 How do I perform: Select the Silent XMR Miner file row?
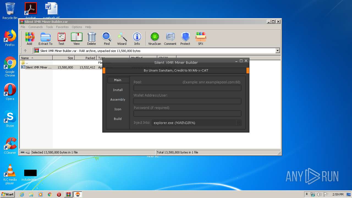(62, 67)
